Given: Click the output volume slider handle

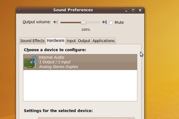Looking at the screenshot, I should 84,22.
